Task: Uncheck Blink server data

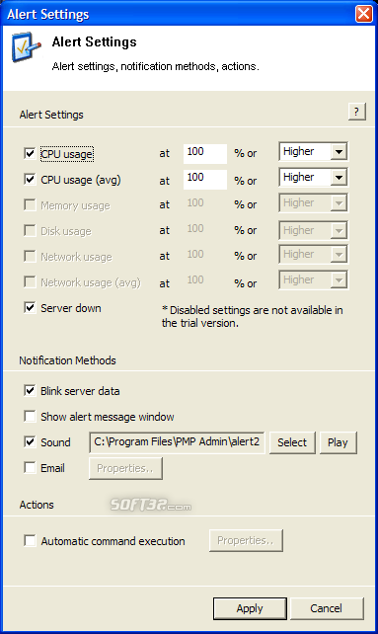Action: (x=30, y=391)
